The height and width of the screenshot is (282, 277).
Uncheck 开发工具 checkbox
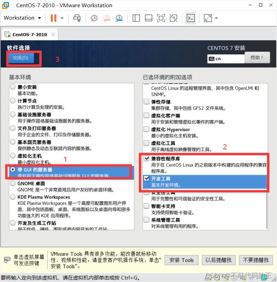[147, 178]
